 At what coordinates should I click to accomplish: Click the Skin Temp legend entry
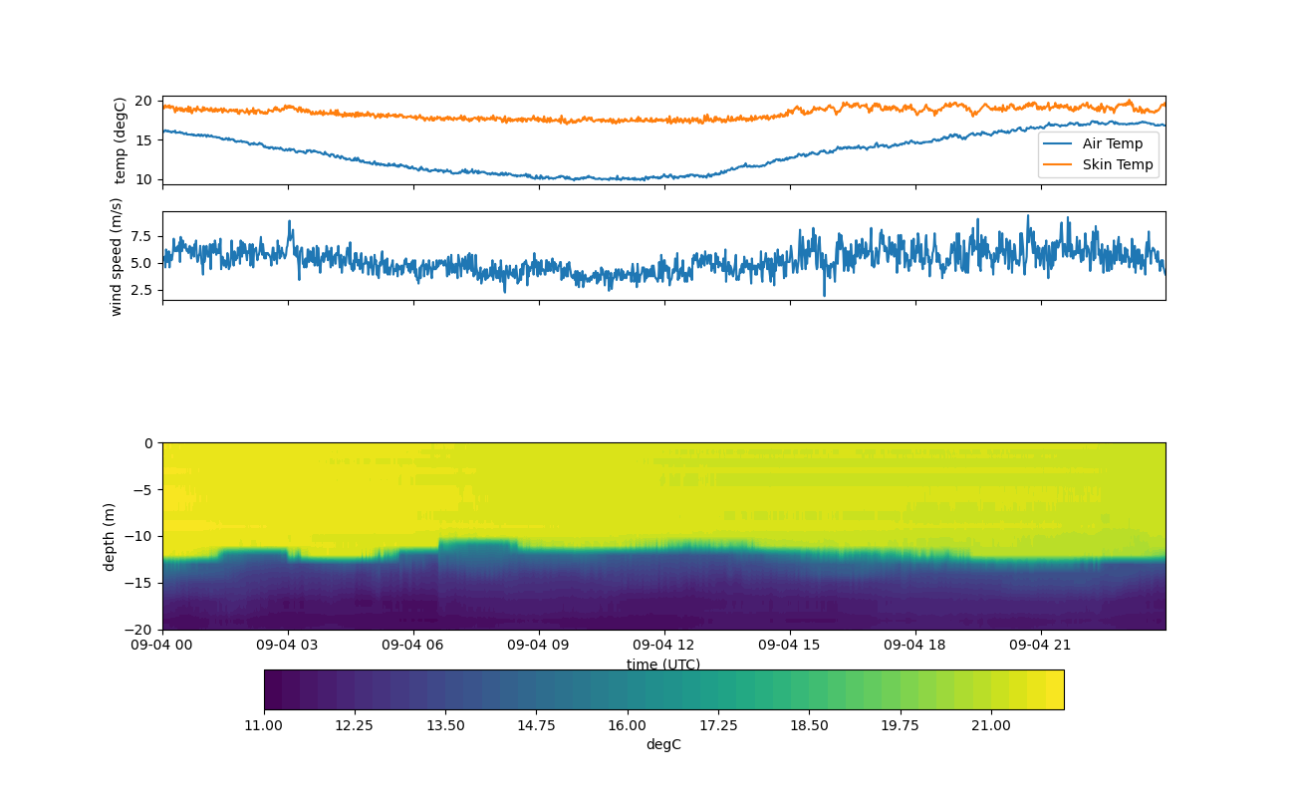click(1118, 164)
